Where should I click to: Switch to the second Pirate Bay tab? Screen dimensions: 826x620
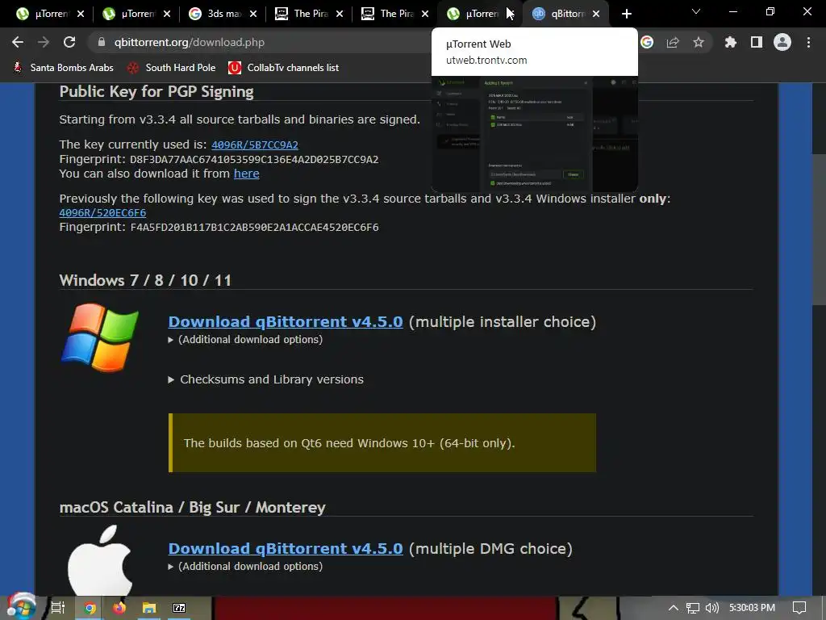[x=396, y=14]
